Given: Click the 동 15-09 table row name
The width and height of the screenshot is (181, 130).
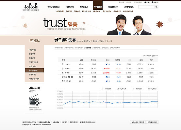Looking at the screenshot, I should point(65,73).
